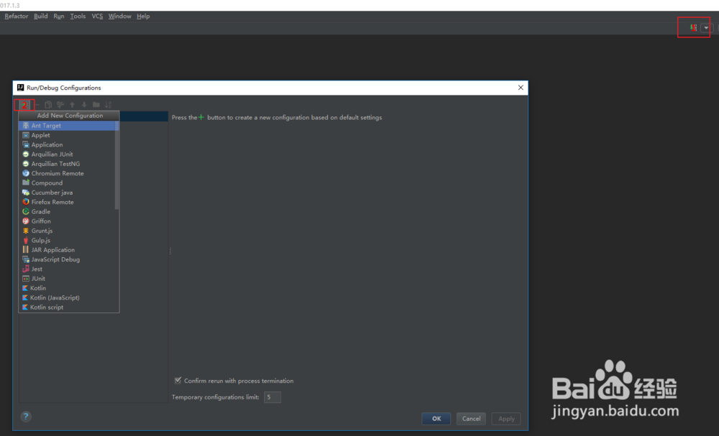Image resolution: width=719 pixels, height=436 pixels.
Task: Open edit defaults wrench icon
Action: click(60, 105)
